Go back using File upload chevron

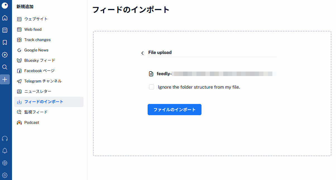tap(143, 53)
